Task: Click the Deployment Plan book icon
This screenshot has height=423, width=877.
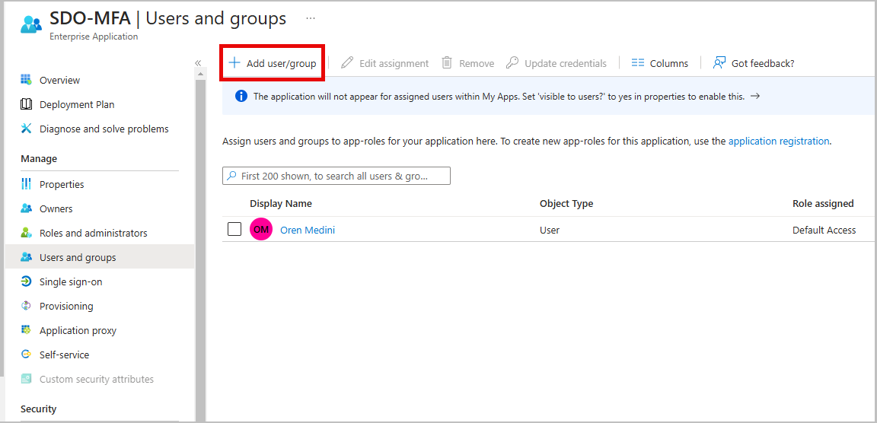Action: click(x=26, y=104)
